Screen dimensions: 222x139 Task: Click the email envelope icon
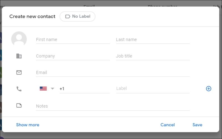coord(19,73)
